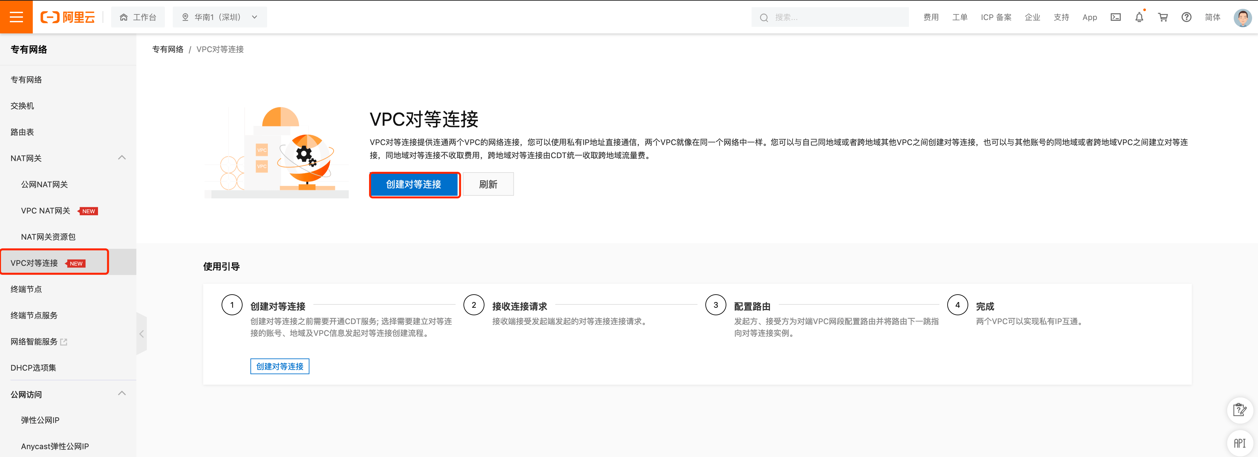Click the 创建对等连接 blue button

[x=414, y=184]
